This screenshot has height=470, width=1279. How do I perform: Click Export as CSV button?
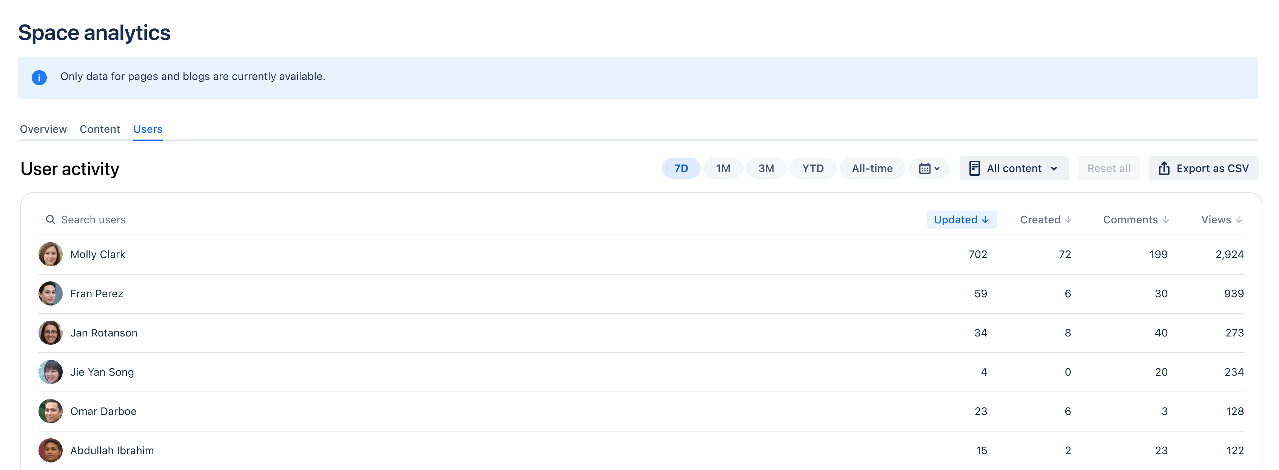coord(1203,168)
